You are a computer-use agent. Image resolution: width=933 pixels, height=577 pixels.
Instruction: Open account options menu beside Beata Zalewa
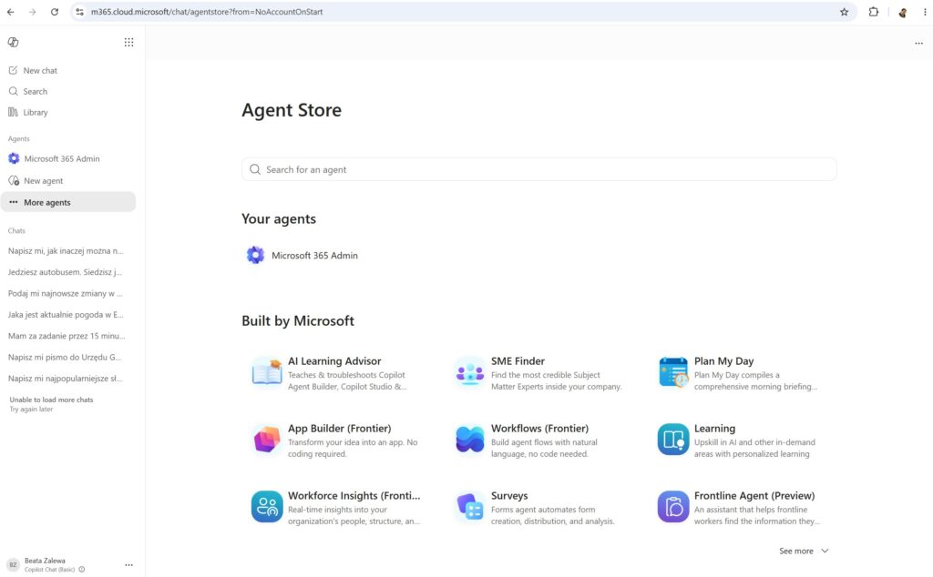pos(128,565)
